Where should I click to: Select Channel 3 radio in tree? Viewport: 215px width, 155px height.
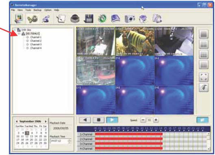(27, 45)
